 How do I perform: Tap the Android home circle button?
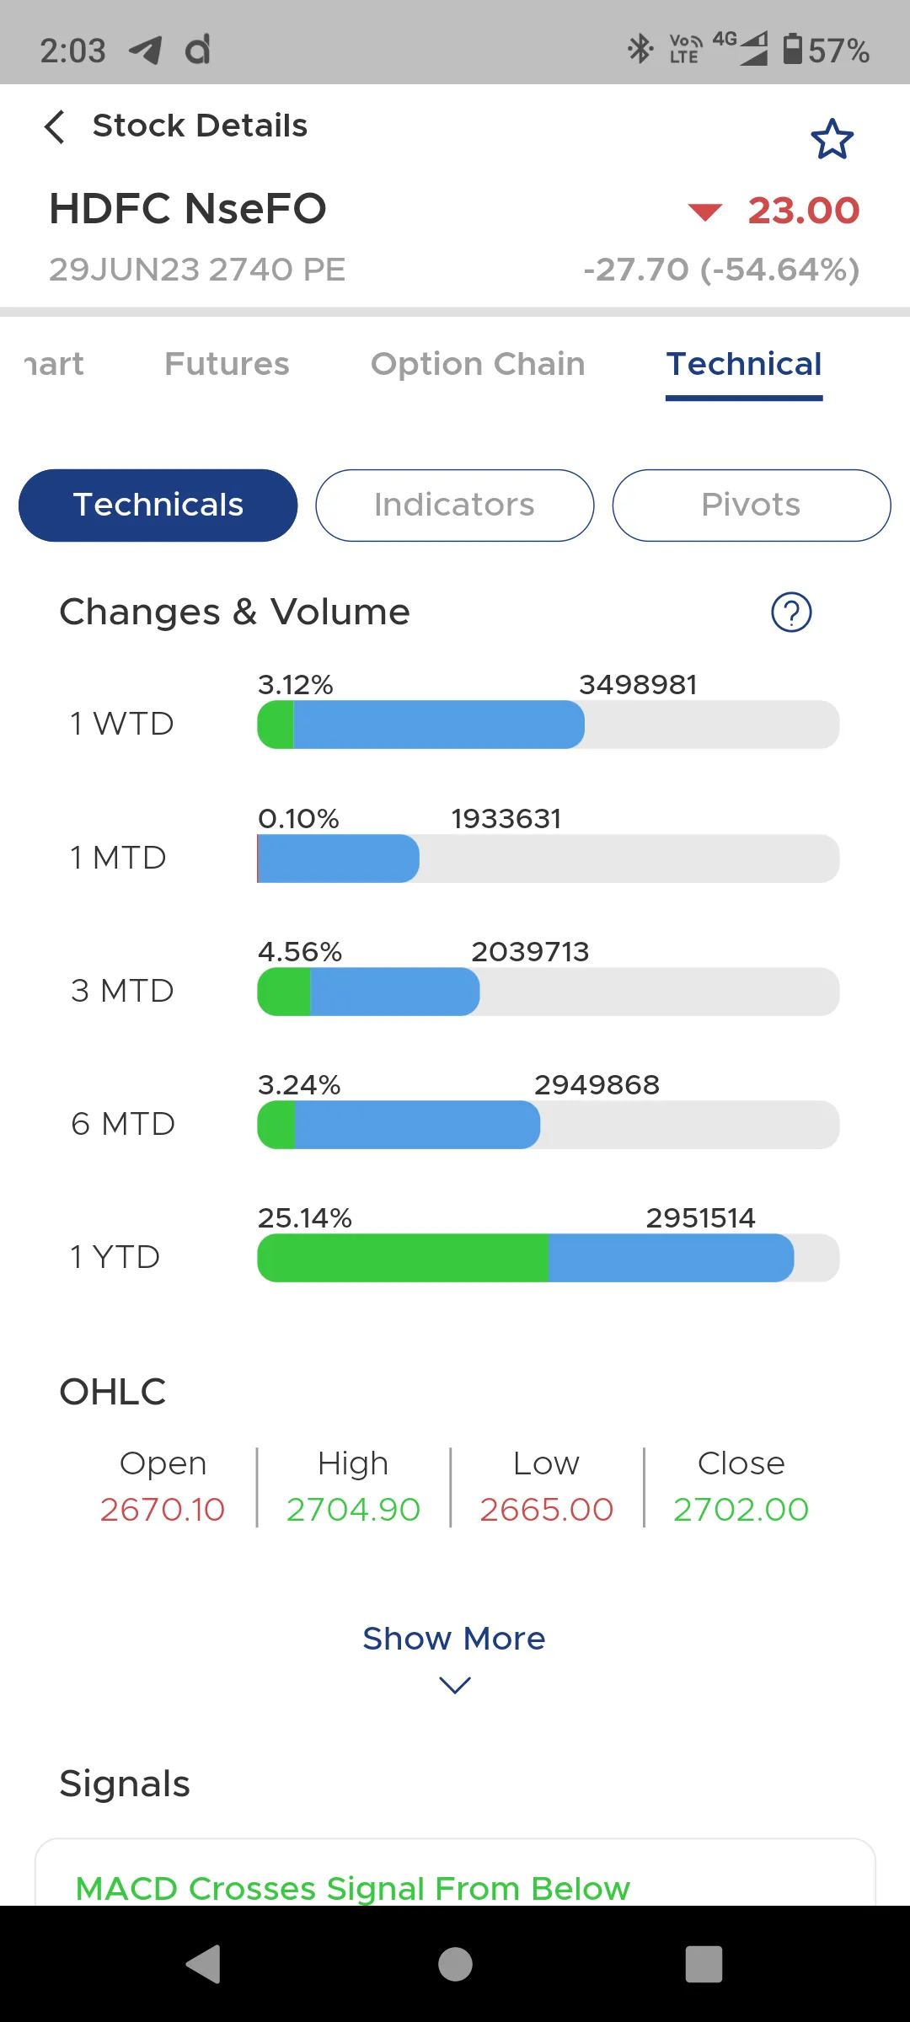[x=455, y=1964]
